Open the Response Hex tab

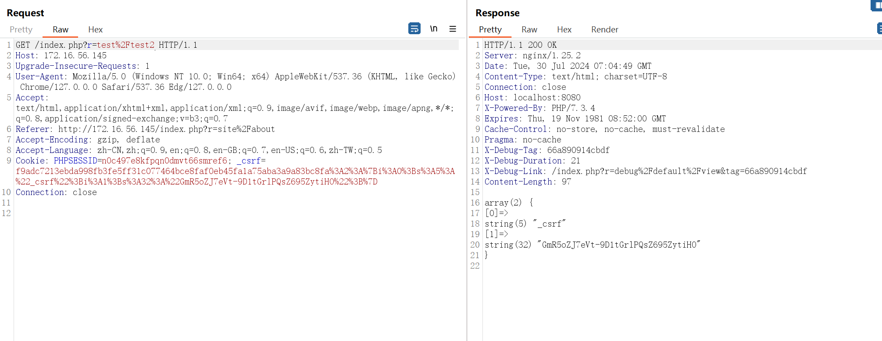coord(564,29)
